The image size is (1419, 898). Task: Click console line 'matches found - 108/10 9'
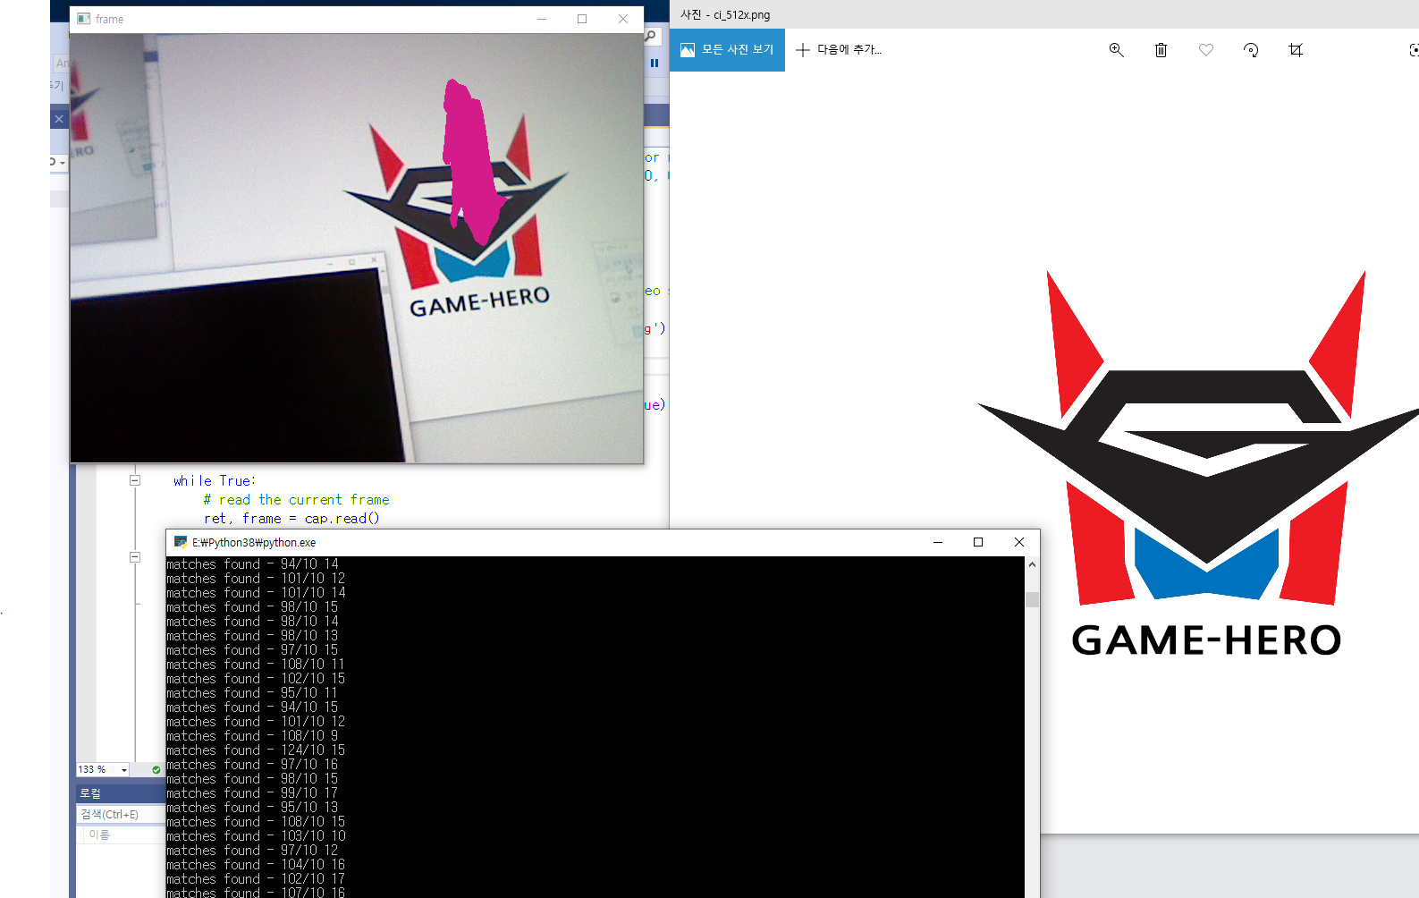(x=252, y=735)
